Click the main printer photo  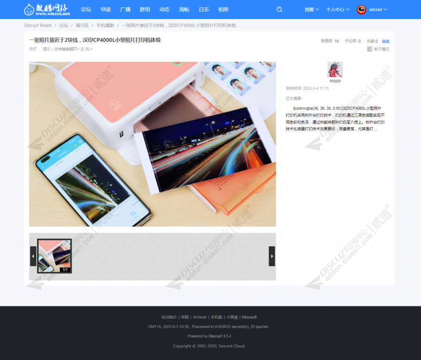click(153, 144)
